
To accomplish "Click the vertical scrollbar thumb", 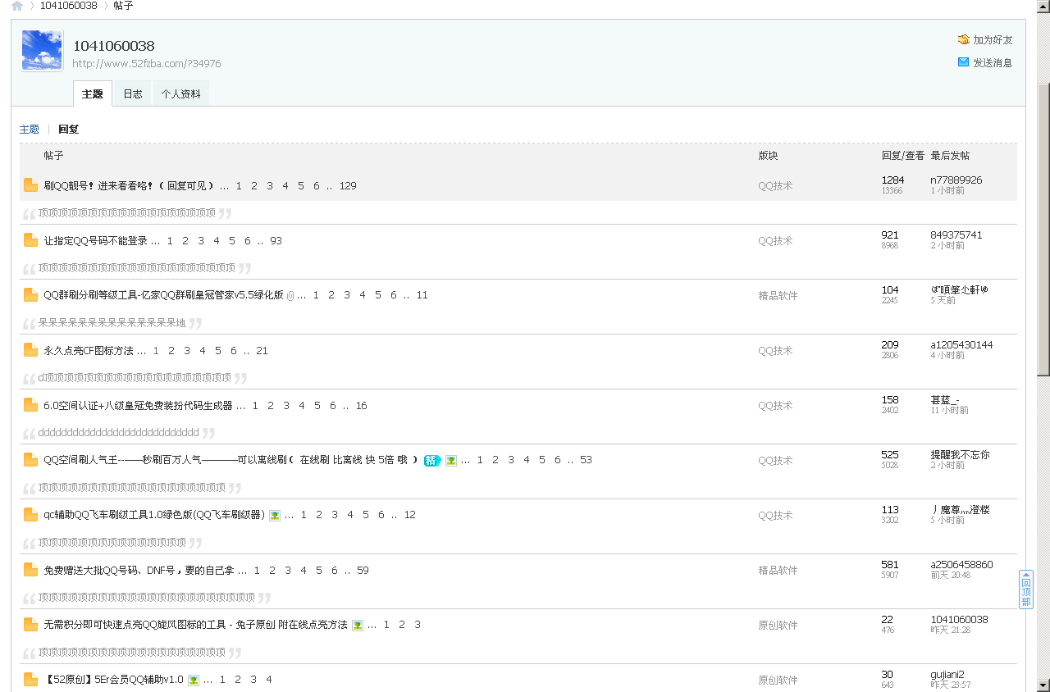I will (x=1043, y=230).
